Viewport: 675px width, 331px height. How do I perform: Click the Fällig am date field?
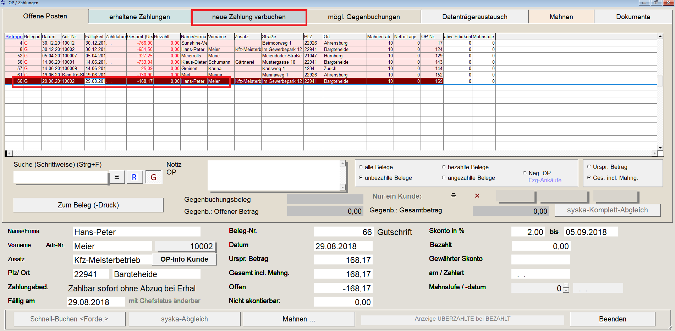[96, 302]
